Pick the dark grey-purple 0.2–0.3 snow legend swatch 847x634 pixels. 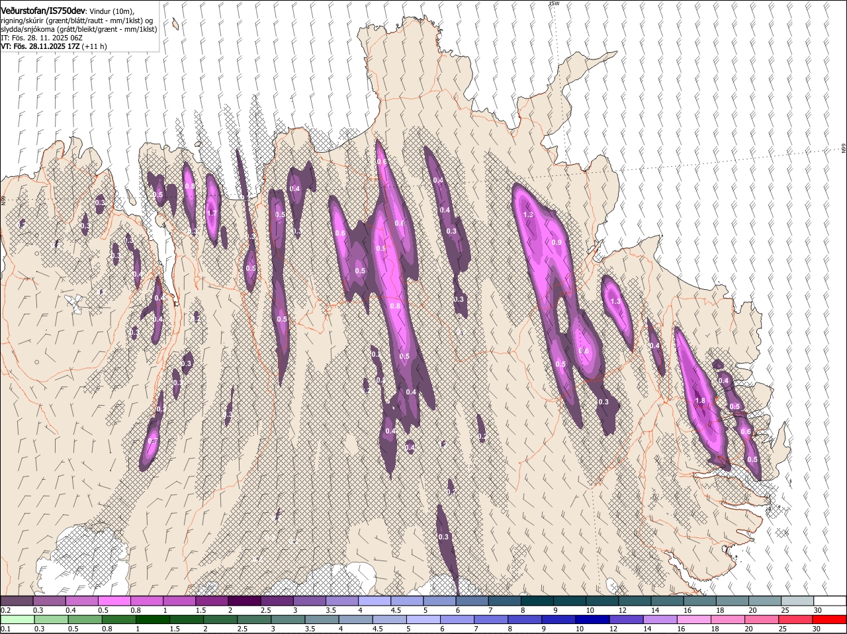tap(17, 601)
